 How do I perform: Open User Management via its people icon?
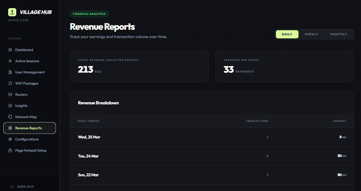pyautogui.click(x=10, y=72)
